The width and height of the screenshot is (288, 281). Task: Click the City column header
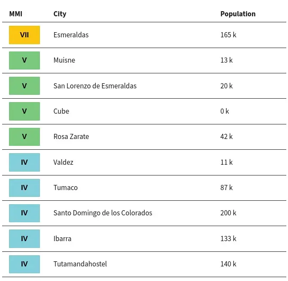click(60, 14)
